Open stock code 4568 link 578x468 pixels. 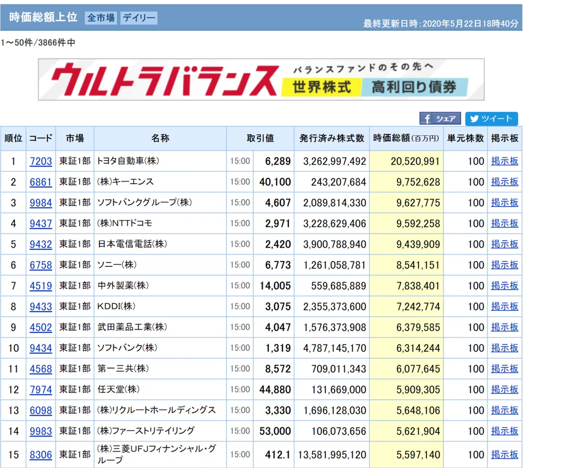[41, 368]
